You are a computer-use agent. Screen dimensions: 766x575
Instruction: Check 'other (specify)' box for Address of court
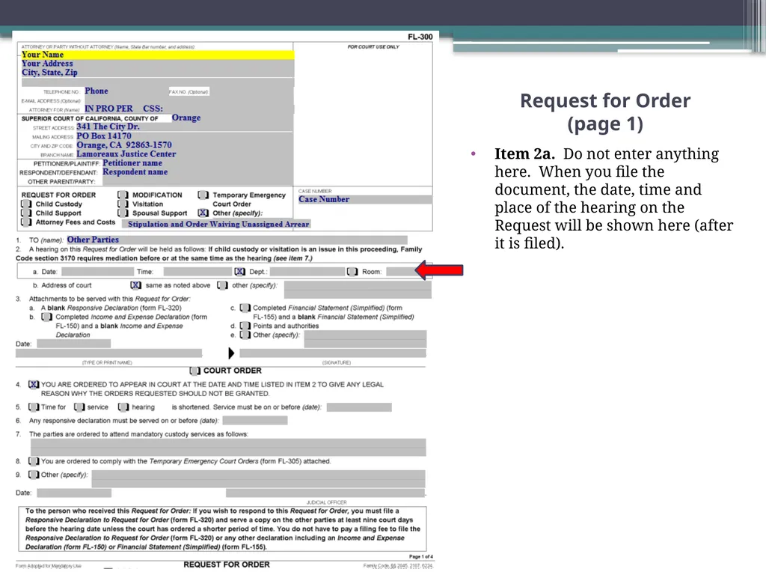point(222,285)
